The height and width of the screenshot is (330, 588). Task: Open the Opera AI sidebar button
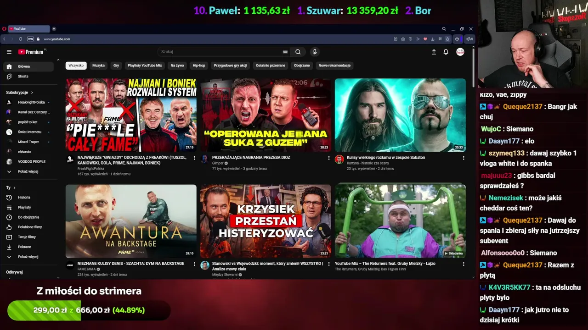(x=469, y=39)
